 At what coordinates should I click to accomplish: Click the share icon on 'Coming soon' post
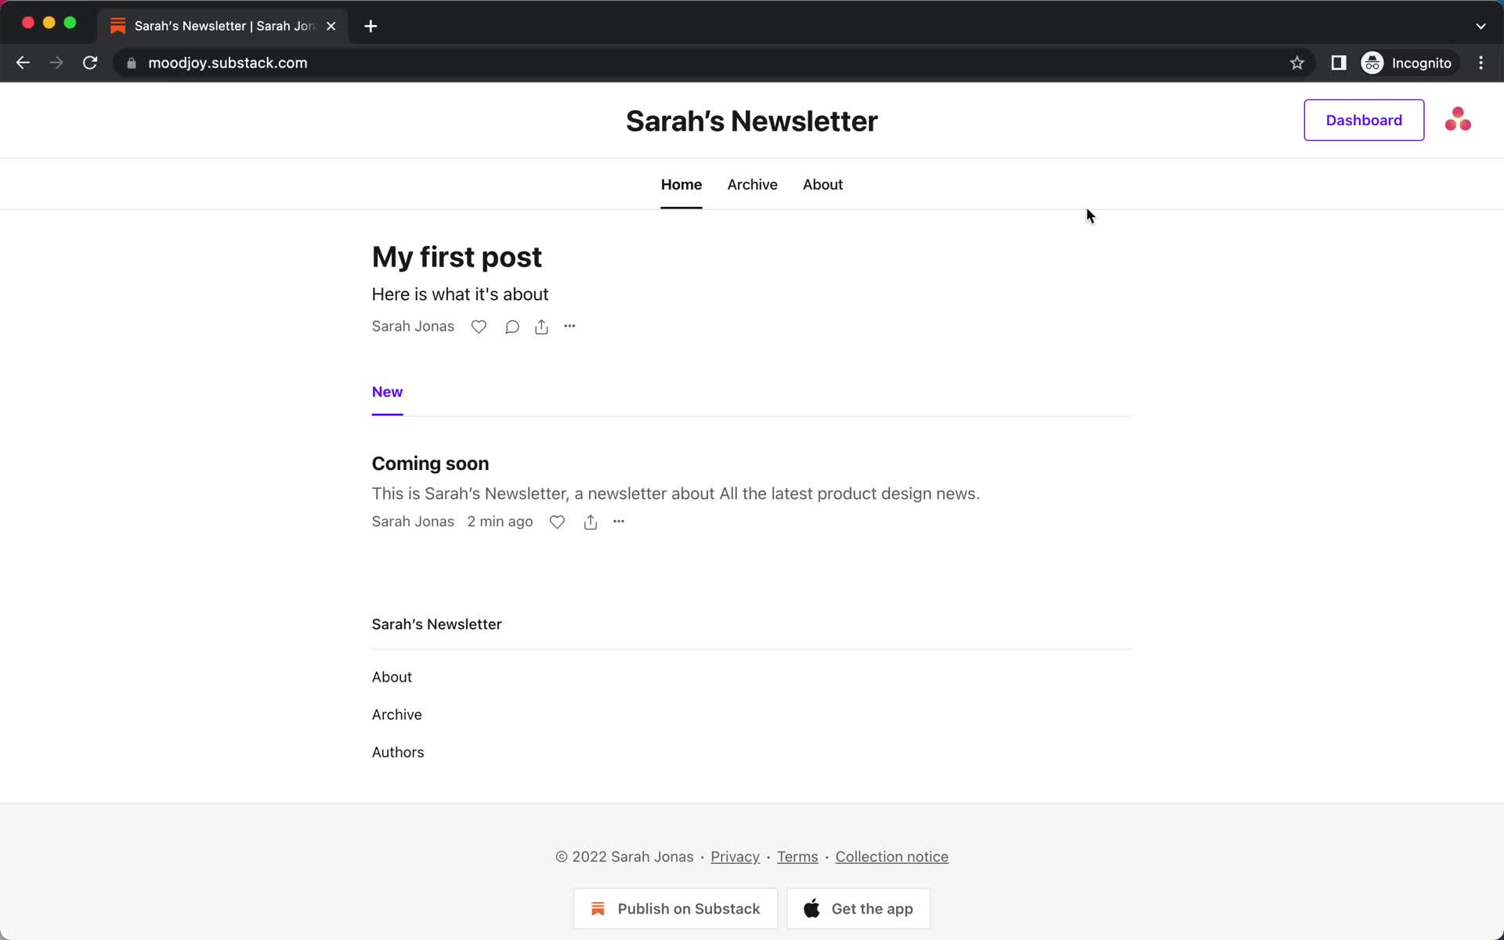point(589,522)
